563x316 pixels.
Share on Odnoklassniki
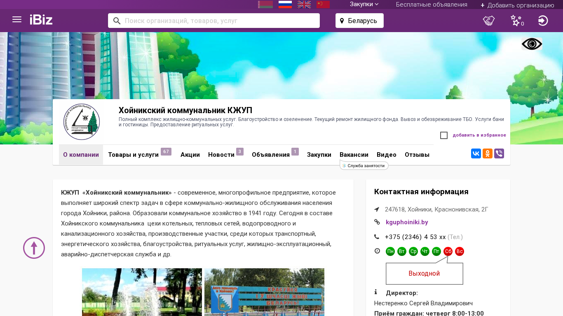[x=488, y=153]
